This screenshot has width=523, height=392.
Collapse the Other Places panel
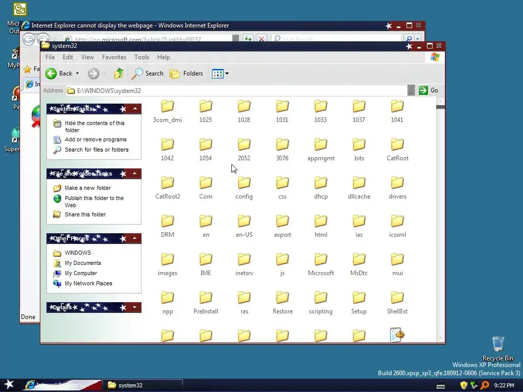point(135,238)
